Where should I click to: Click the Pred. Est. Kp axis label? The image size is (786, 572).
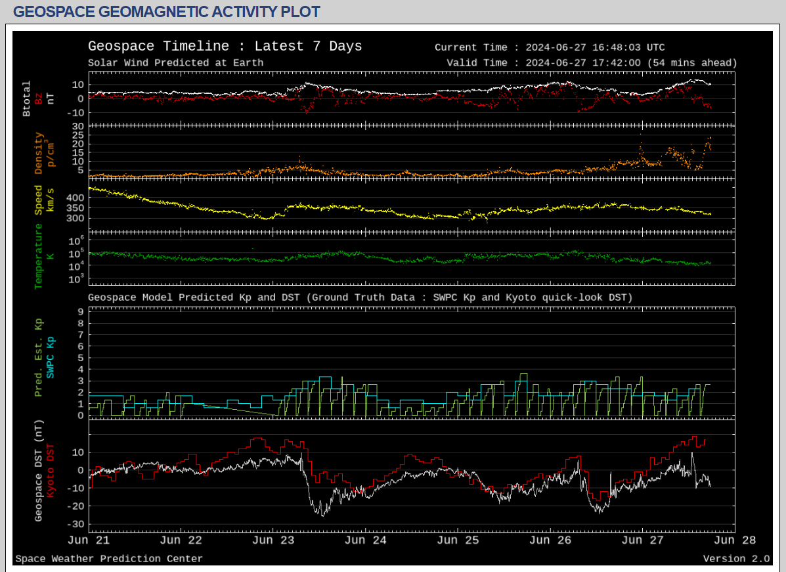click(x=39, y=357)
